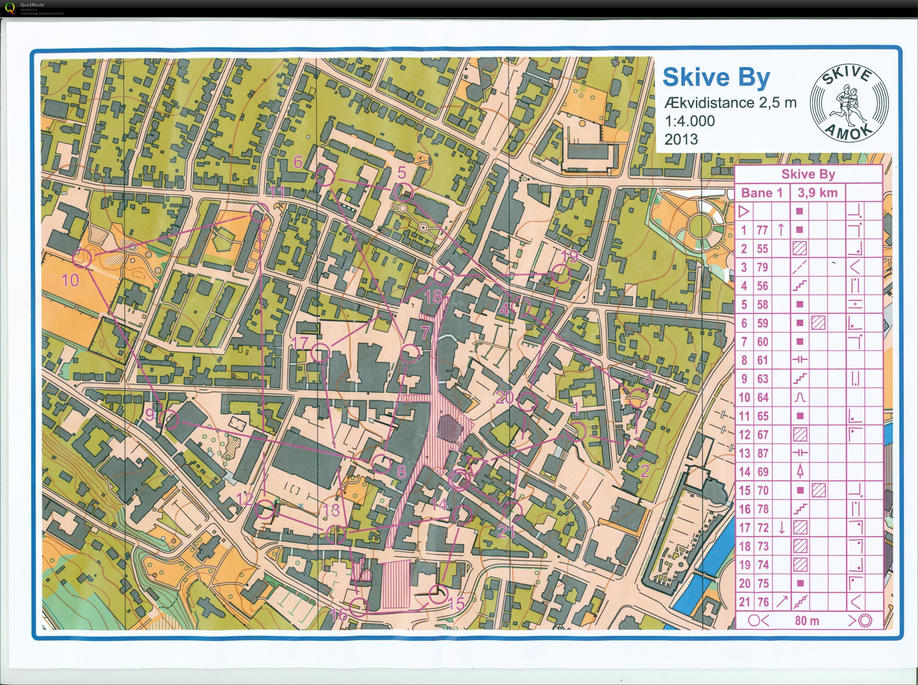Click control code "58" in the table

coord(762,304)
